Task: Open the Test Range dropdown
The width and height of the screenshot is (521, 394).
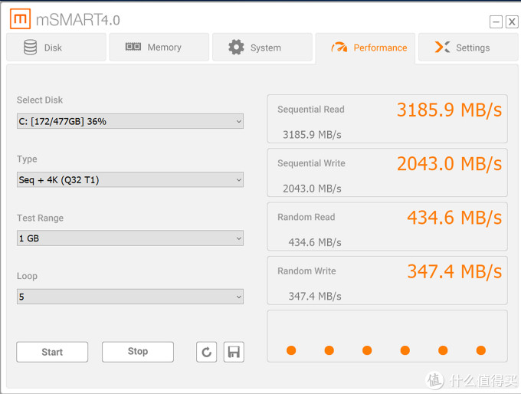Action: pyautogui.click(x=130, y=238)
